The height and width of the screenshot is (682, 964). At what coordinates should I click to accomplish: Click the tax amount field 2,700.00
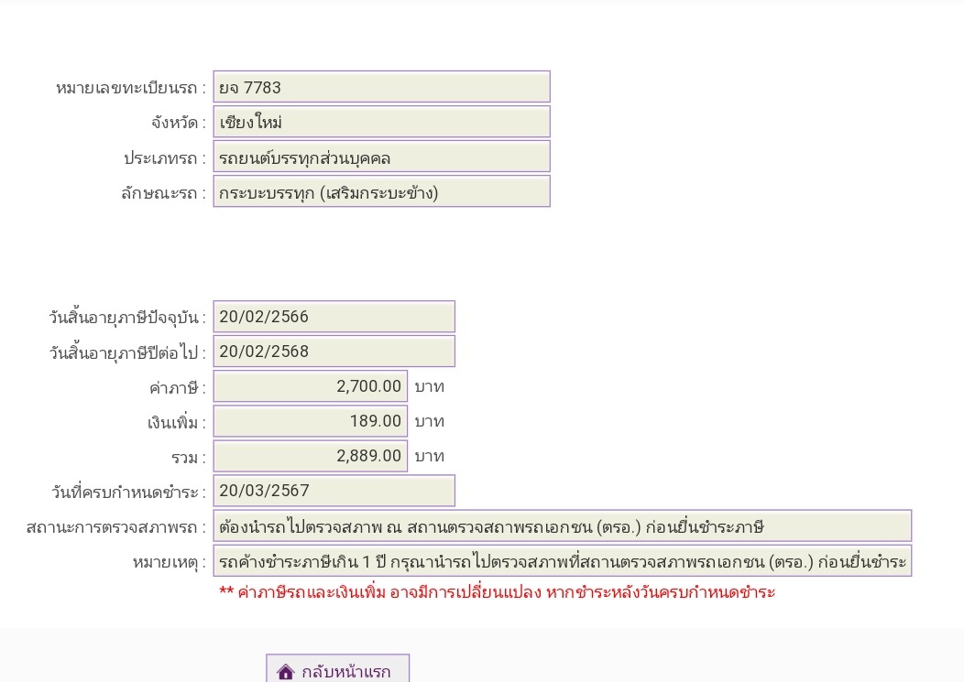coord(310,386)
